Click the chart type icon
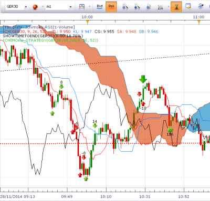The image size is (210, 201). click(82, 7)
